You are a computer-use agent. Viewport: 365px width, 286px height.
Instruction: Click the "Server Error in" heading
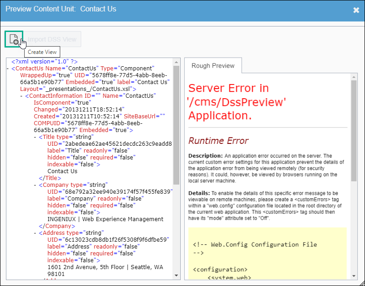(x=229, y=88)
